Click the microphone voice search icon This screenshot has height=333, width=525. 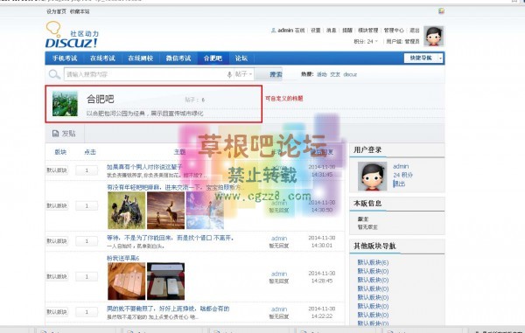[229, 74]
